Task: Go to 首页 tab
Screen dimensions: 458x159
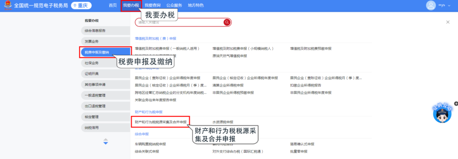Action: (x=113, y=5)
